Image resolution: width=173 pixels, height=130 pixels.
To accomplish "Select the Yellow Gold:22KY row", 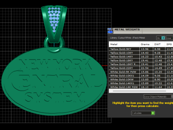I will point(141,68).
